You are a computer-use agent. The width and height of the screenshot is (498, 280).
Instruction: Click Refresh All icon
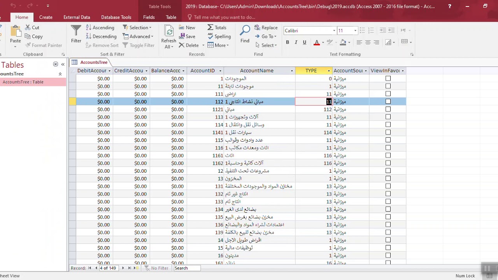tap(169, 31)
